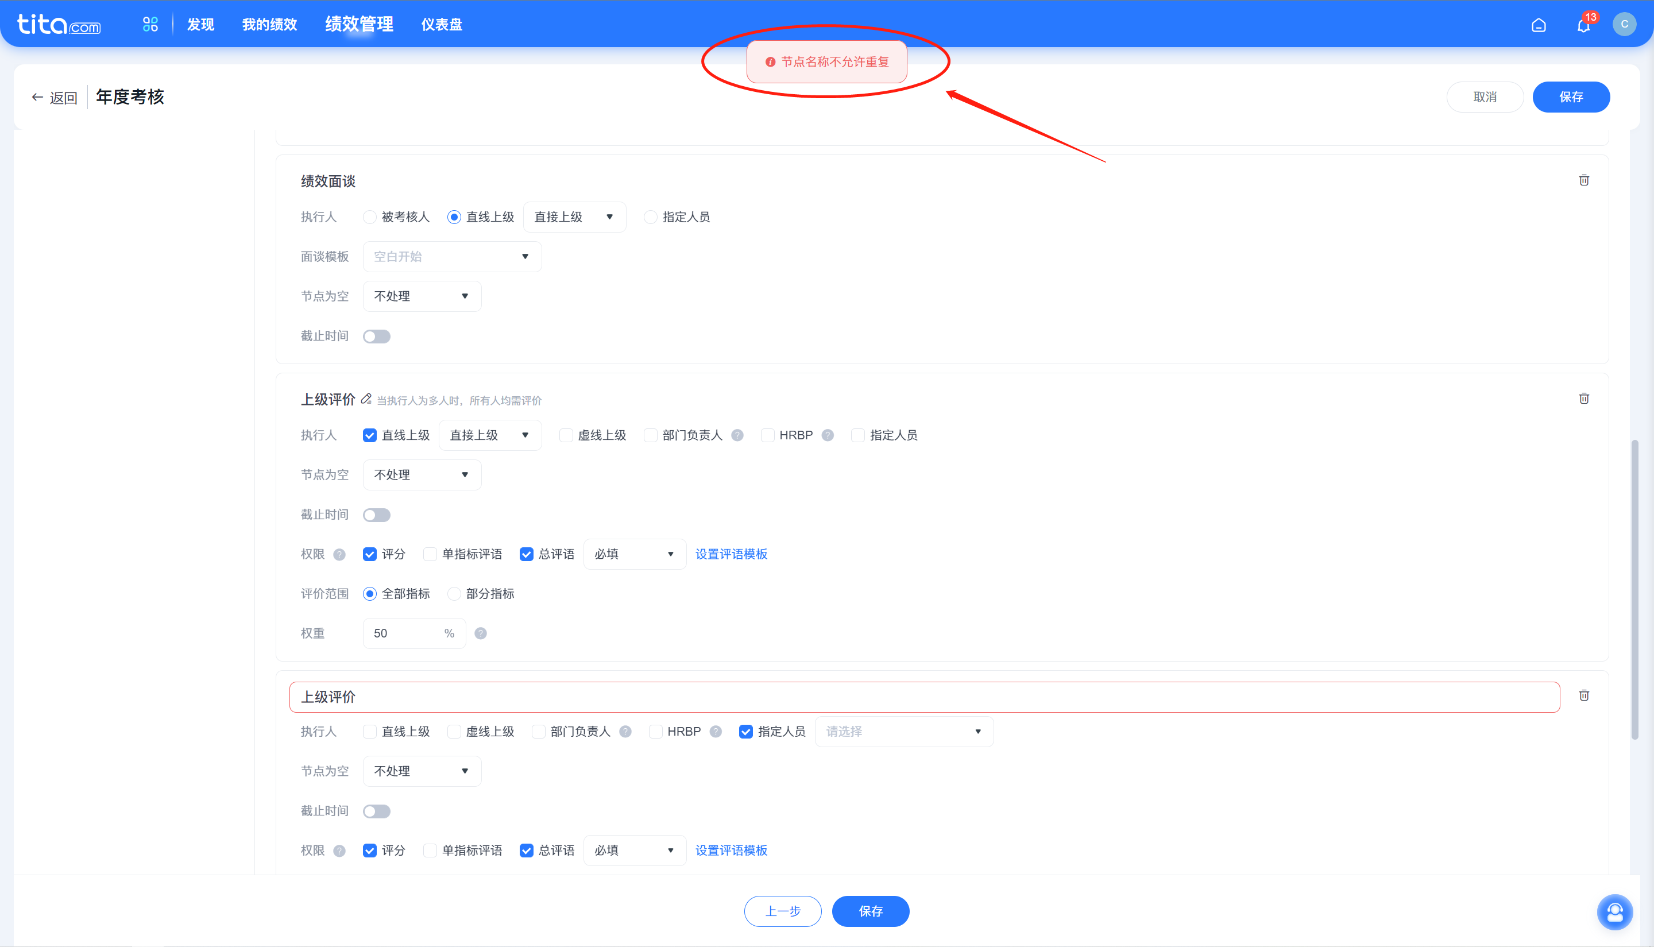Image resolution: width=1654 pixels, height=947 pixels.
Task: Click the highlighted 上级评价 node name field
Action: tap(924, 697)
